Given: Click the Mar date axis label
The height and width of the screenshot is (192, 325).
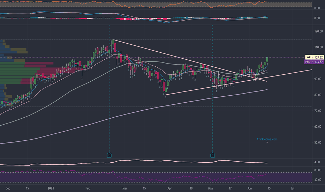Looking at the screenshot, I should (124, 189).
